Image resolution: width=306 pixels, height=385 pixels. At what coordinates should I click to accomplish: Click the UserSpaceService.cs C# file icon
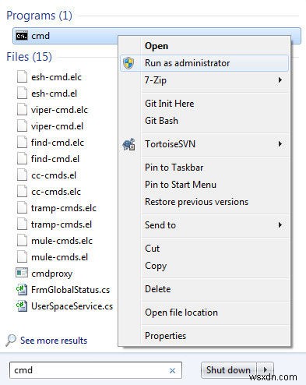click(22, 306)
